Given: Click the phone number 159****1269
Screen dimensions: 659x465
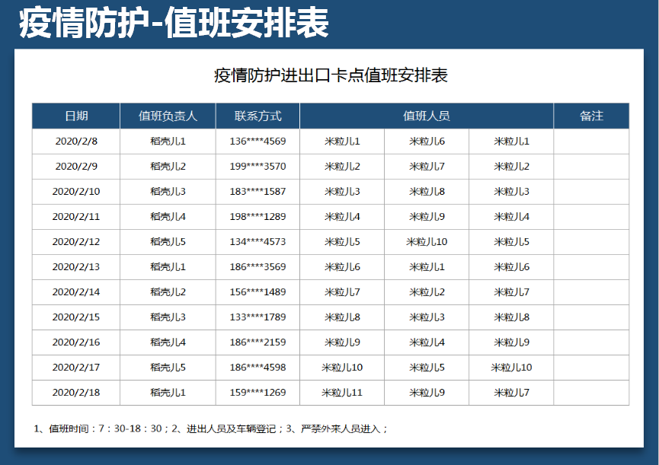Looking at the screenshot, I should 258,392.
